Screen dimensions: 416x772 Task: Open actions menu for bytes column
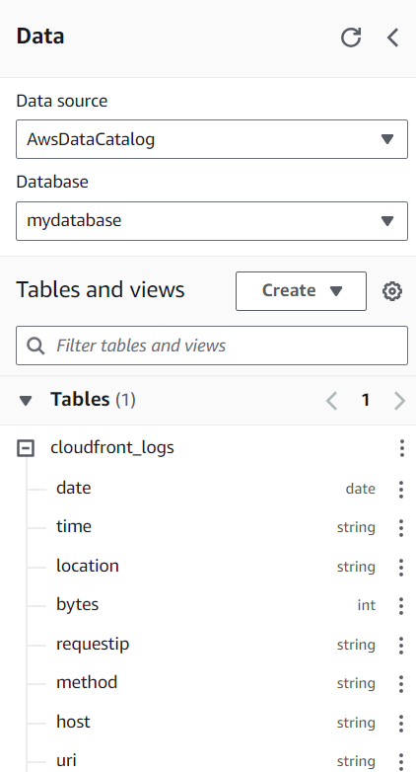(401, 605)
